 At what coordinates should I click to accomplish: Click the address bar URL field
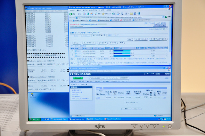click(x=119, y=17)
